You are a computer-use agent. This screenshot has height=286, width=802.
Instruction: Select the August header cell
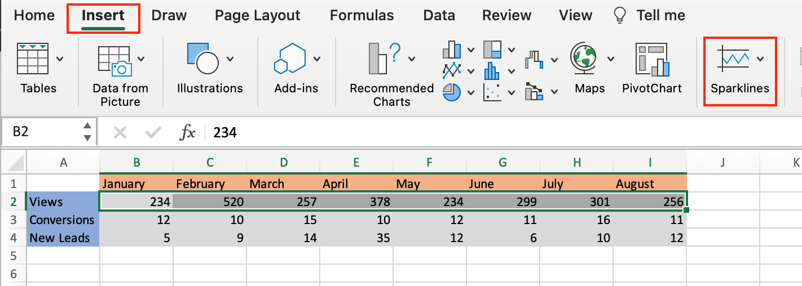coord(650,184)
